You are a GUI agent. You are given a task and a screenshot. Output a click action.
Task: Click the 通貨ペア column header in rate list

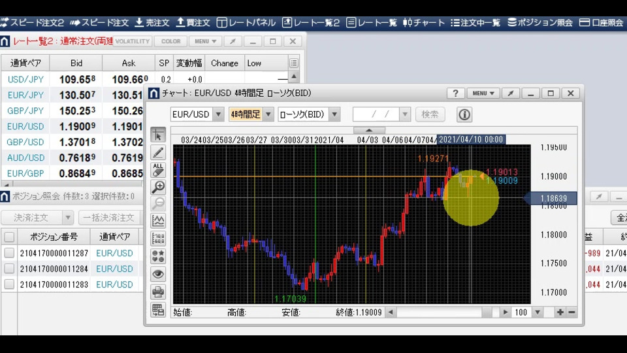(x=25, y=63)
